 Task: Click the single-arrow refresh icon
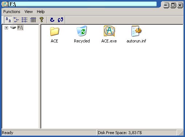(52, 20)
